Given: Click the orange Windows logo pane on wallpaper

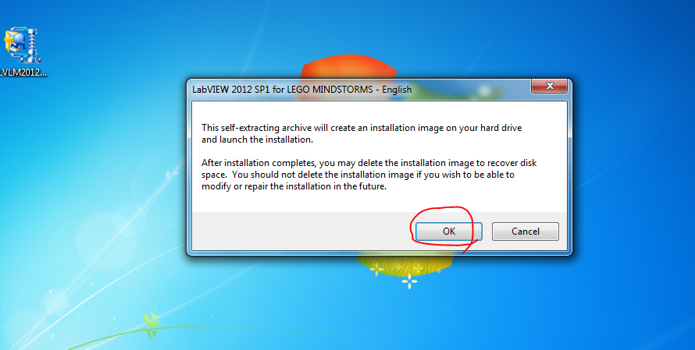Looking at the screenshot, I should [x=349, y=68].
